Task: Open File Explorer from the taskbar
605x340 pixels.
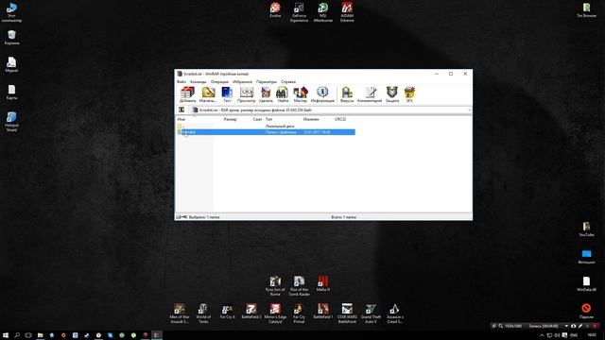Action: coord(40,335)
